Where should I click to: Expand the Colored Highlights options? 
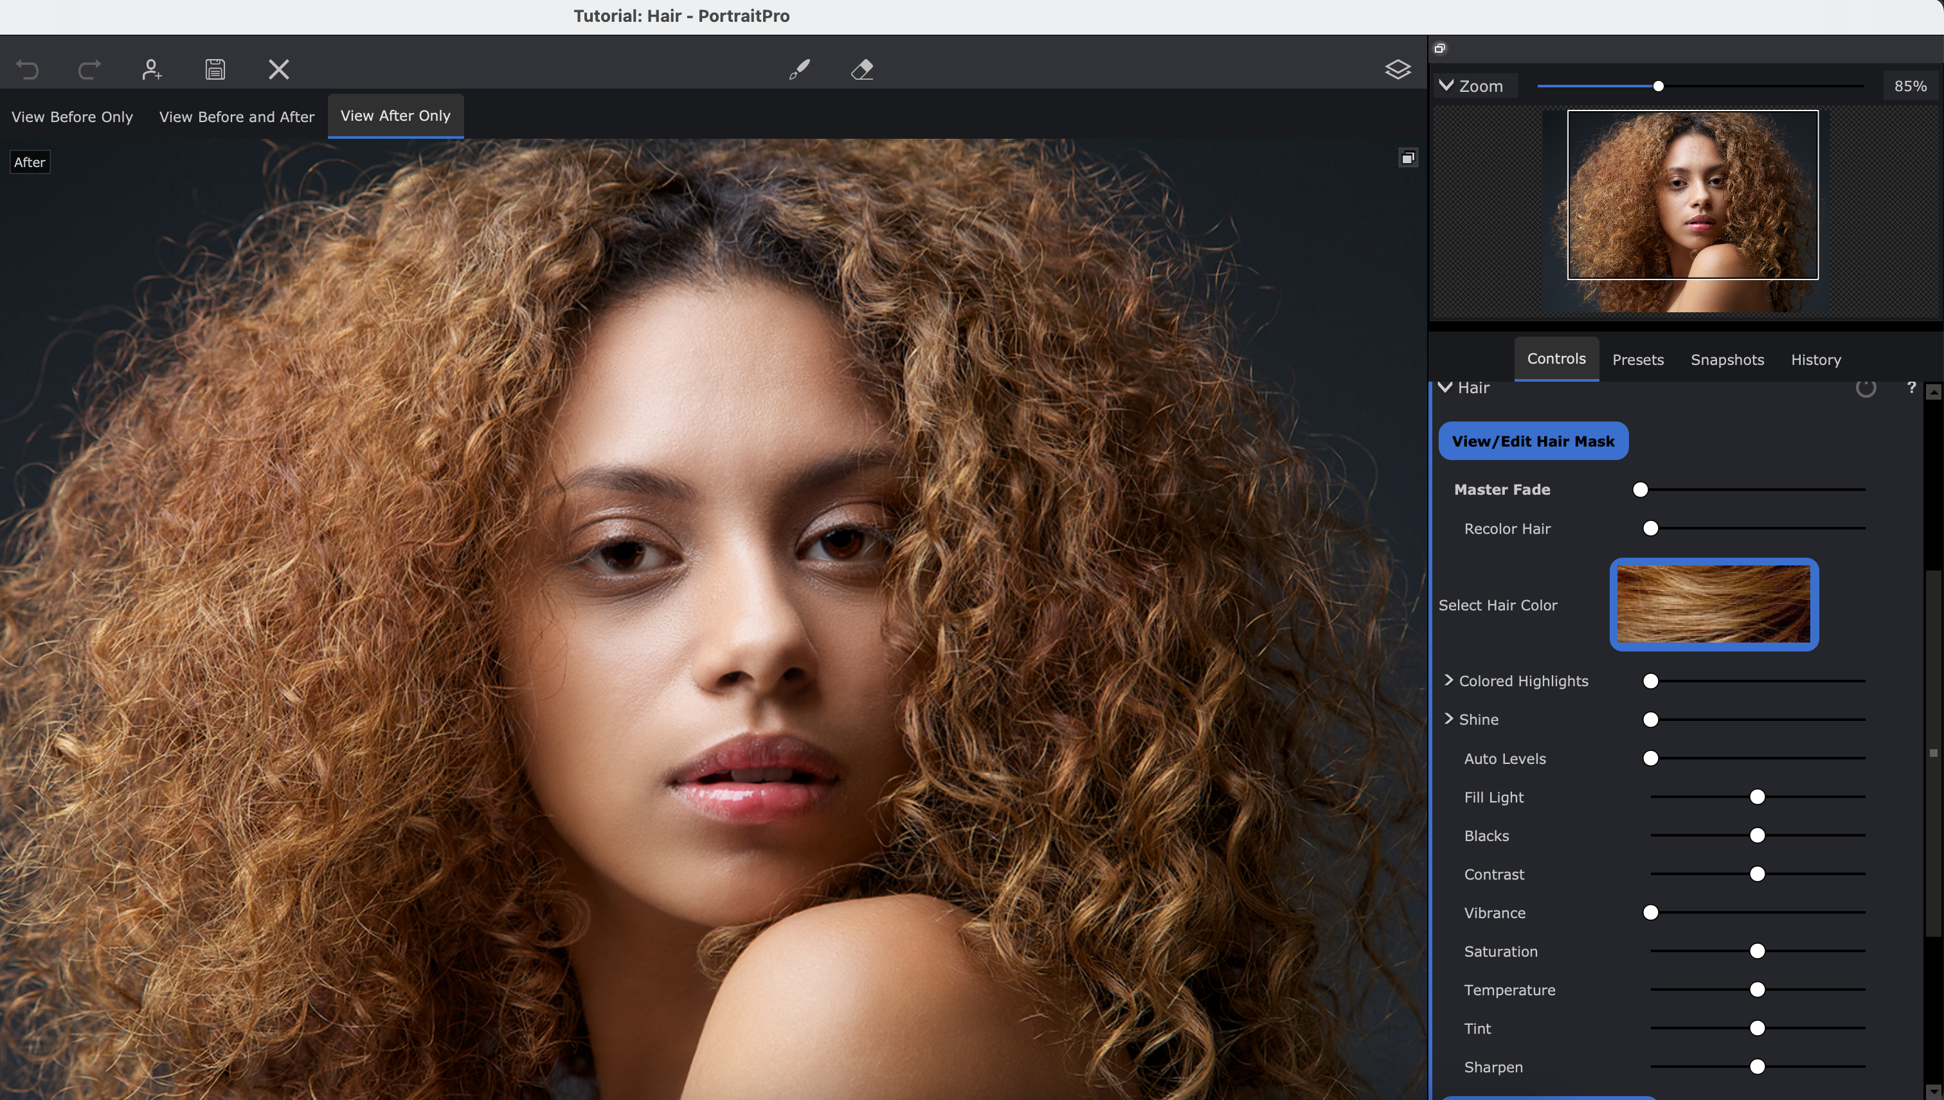point(1449,680)
